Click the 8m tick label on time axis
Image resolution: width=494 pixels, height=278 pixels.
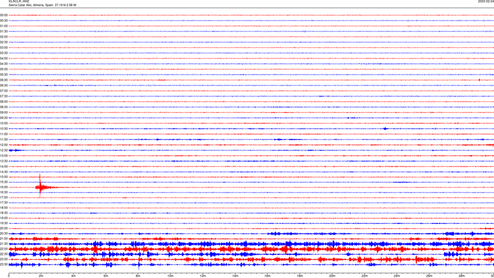[138, 276]
